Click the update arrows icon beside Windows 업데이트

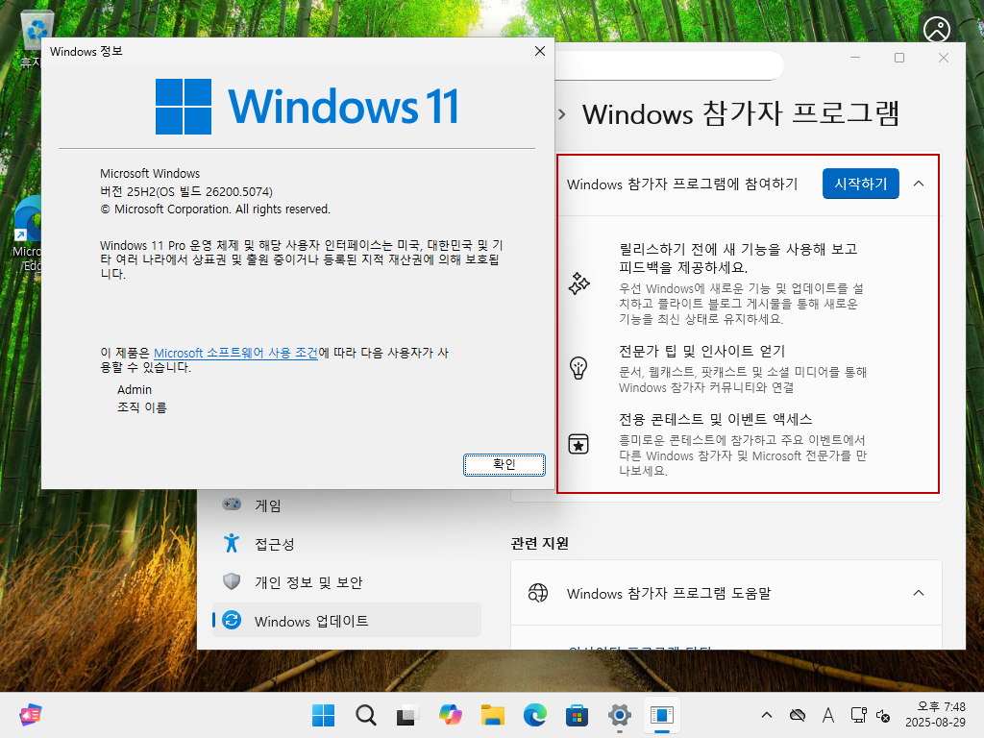click(232, 621)
